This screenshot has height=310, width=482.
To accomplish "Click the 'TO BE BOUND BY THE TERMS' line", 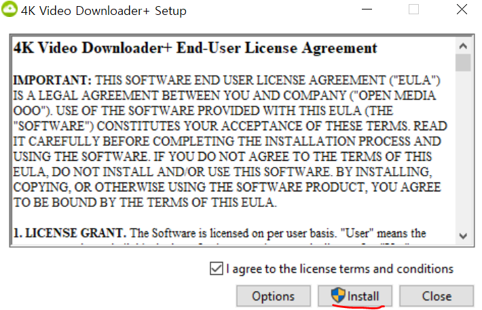I will pos(145,202).
